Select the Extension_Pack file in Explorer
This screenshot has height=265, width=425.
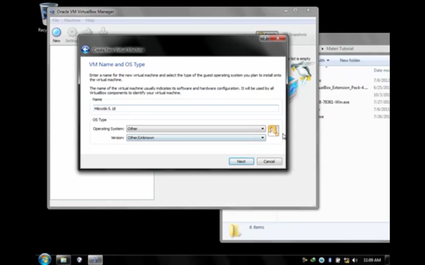pyautogui.click(x=343, y=87)
